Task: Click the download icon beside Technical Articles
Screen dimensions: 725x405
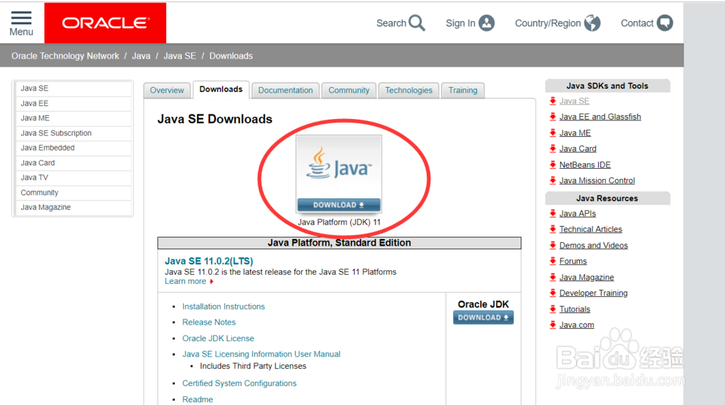Action: 552,229
